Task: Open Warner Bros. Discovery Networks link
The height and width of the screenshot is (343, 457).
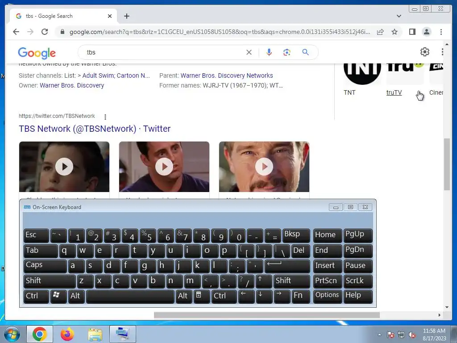Action: click(x=227, y=75)
